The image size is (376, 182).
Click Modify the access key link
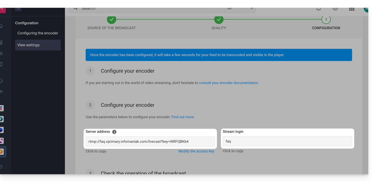coord(196,151)
